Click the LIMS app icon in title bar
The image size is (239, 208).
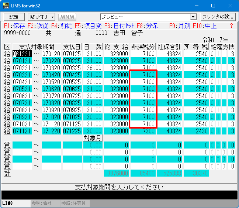[x=6, y=6]
